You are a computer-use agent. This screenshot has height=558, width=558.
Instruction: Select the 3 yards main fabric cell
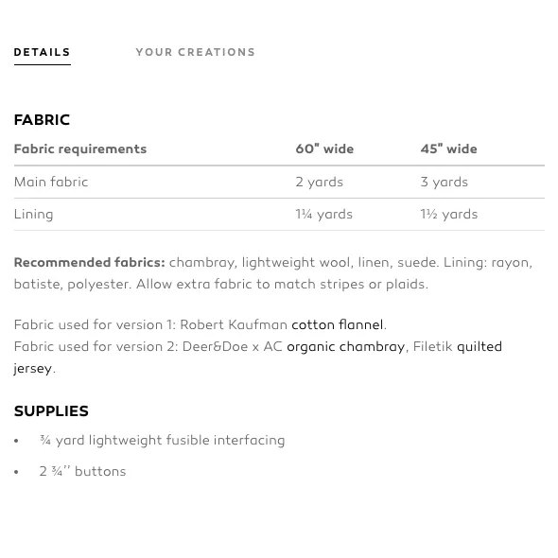[445, 182]
